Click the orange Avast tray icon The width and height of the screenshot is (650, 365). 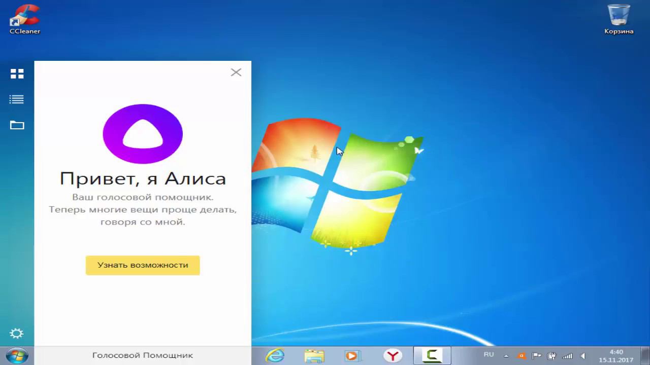[x=521, y=356]
